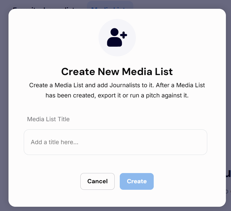Click the add-person icon at dialog top
This screenshot has width=231, height=211.
(117, 37)
